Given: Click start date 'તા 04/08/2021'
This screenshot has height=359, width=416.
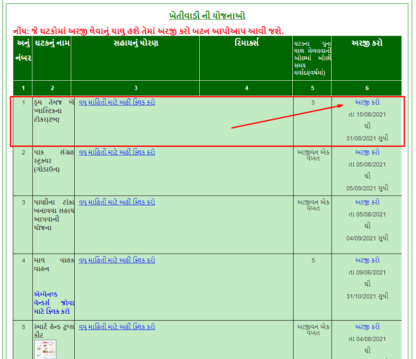Looking at the screenshot, I should click(x=367, y=339).
